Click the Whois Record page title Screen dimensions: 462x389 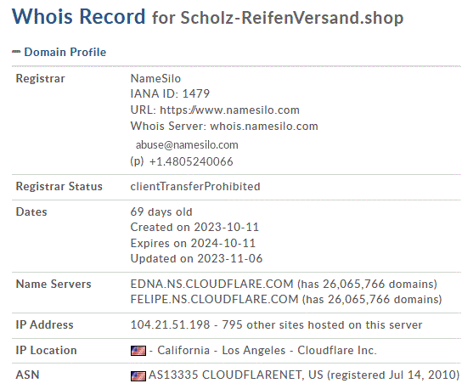(79, 16)
